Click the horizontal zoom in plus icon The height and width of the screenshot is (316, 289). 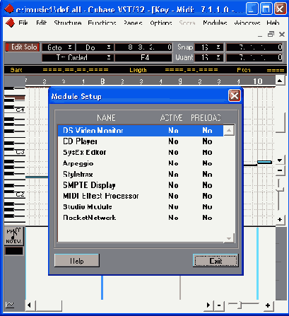pyautogui.click(x=268, y=305)
